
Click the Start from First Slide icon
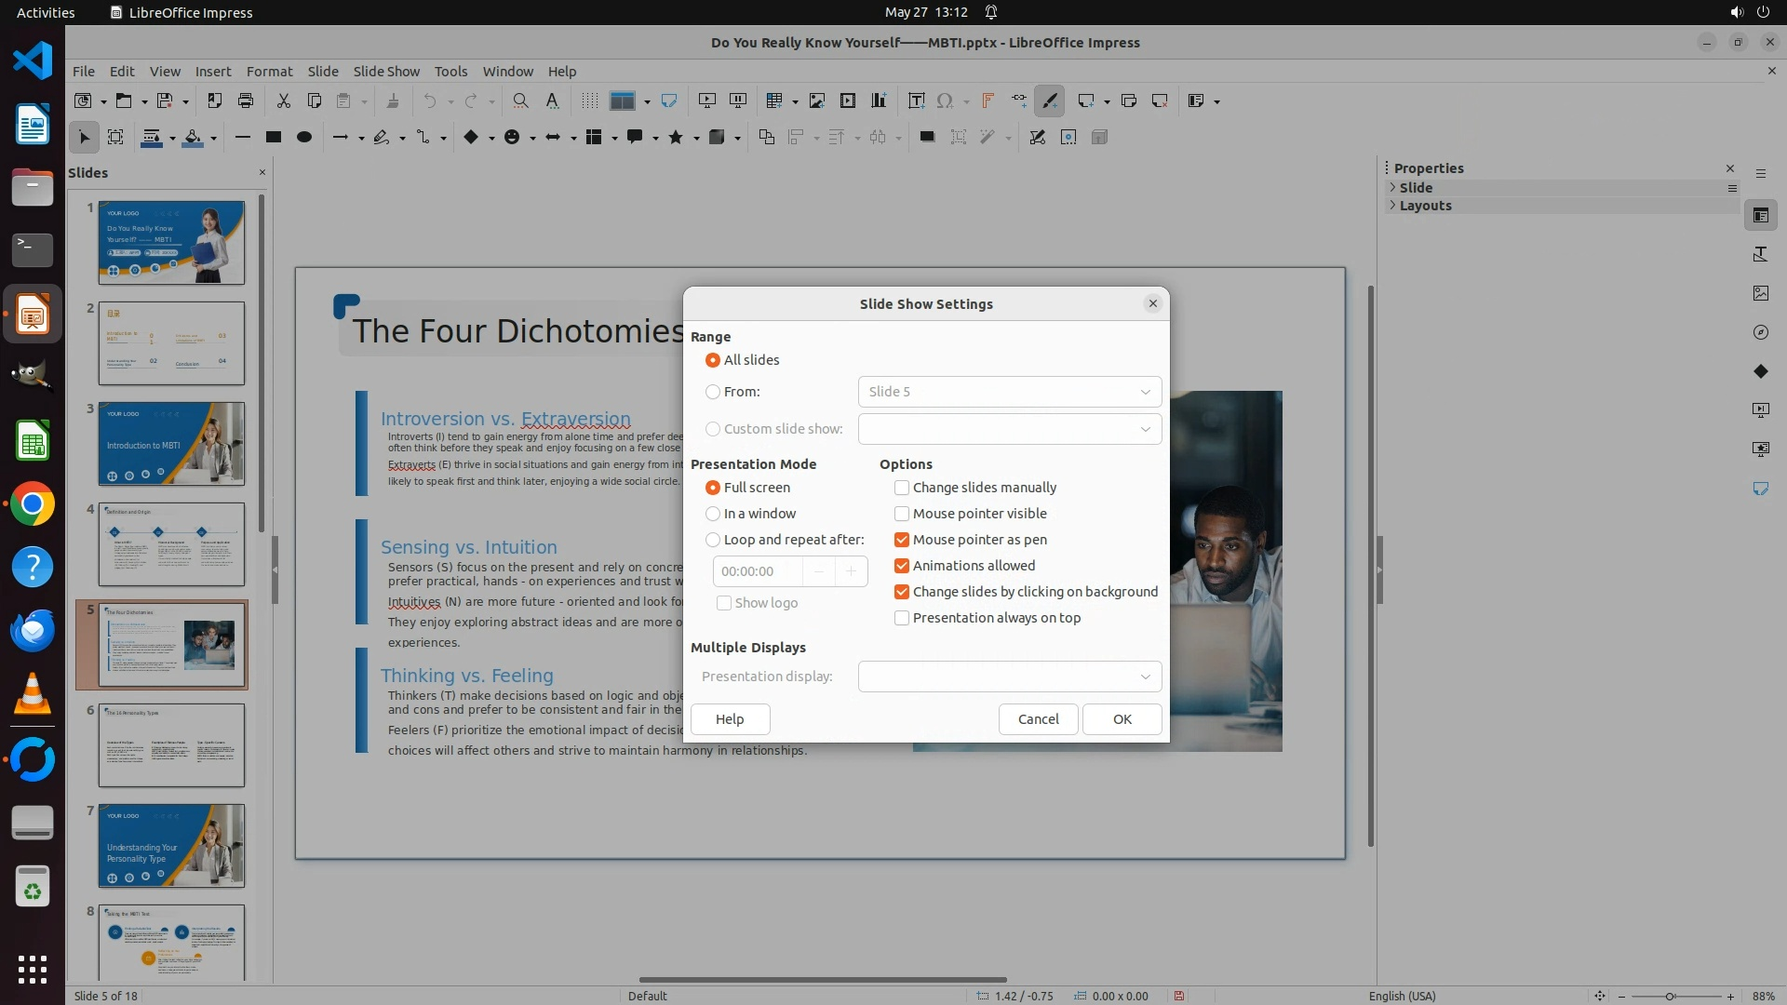point(707,100)
